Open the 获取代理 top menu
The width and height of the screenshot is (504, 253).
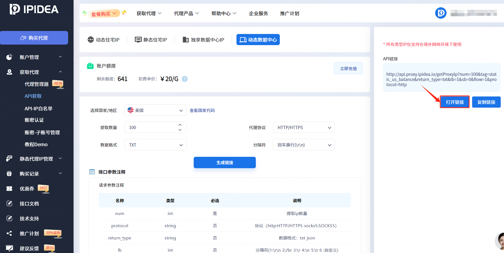pos(149,13)
